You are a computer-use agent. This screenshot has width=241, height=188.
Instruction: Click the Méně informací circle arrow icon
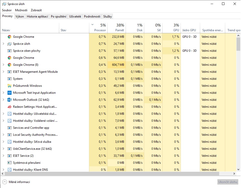click(x=5, y=182)
